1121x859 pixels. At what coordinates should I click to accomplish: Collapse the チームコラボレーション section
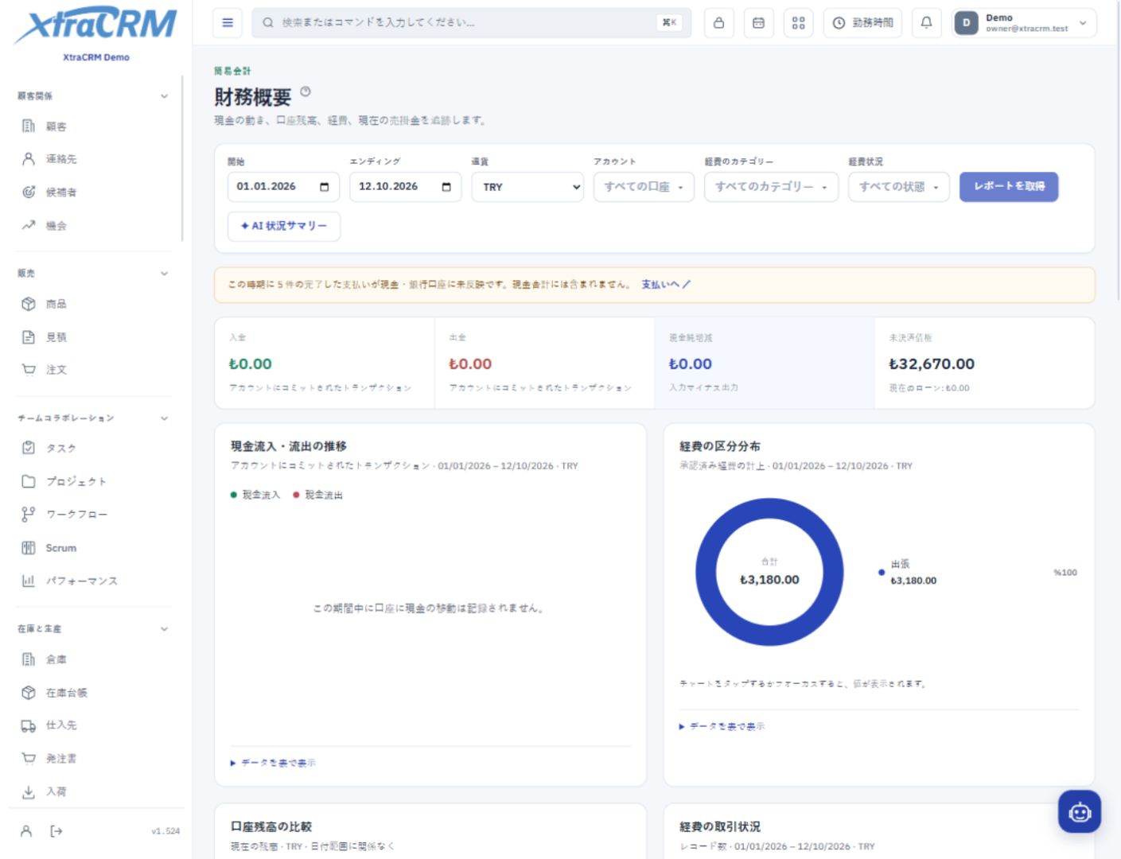[165, 418]
